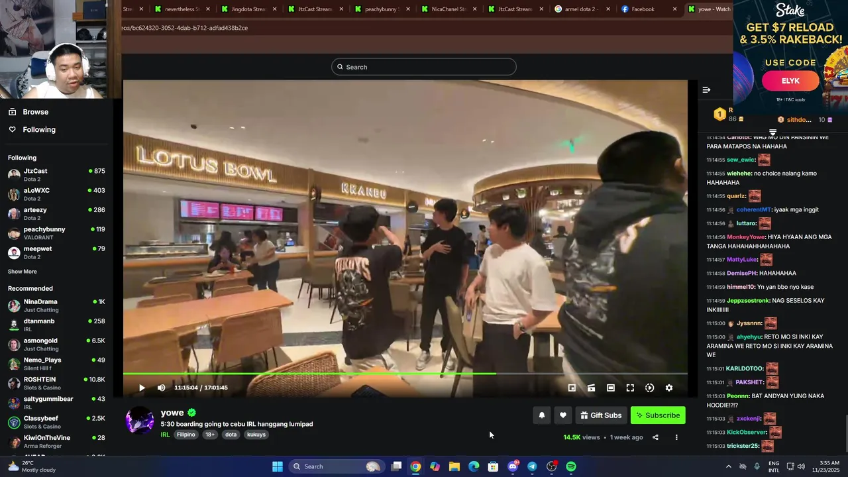This screenshot has width=848, height=477.
Task: Open asmongold recommended channel
Action: pos(56,344)
